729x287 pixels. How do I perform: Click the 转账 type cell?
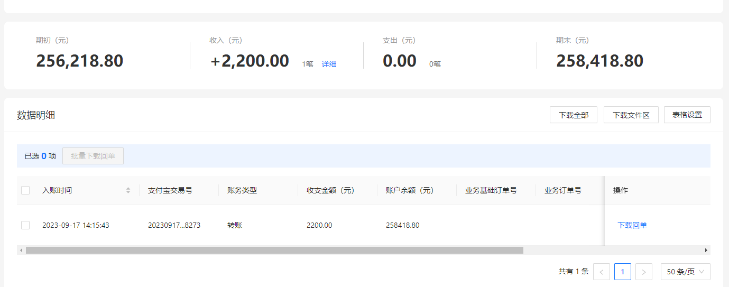235,225
